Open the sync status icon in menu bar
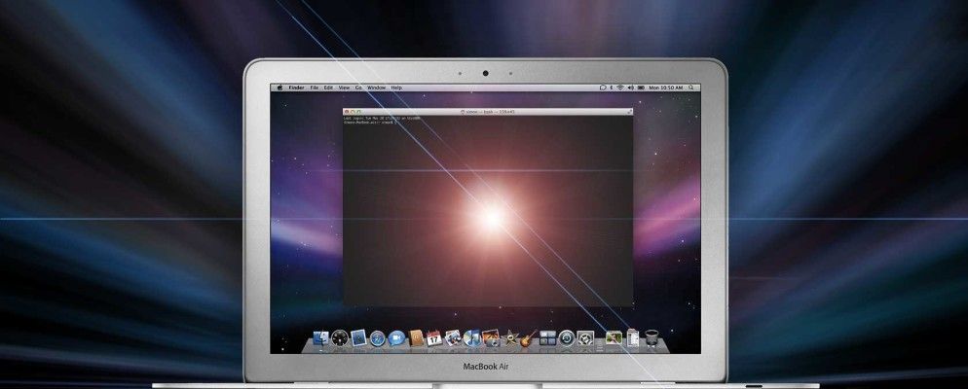Viewport: 968px width, 389px height. point(603,88)
